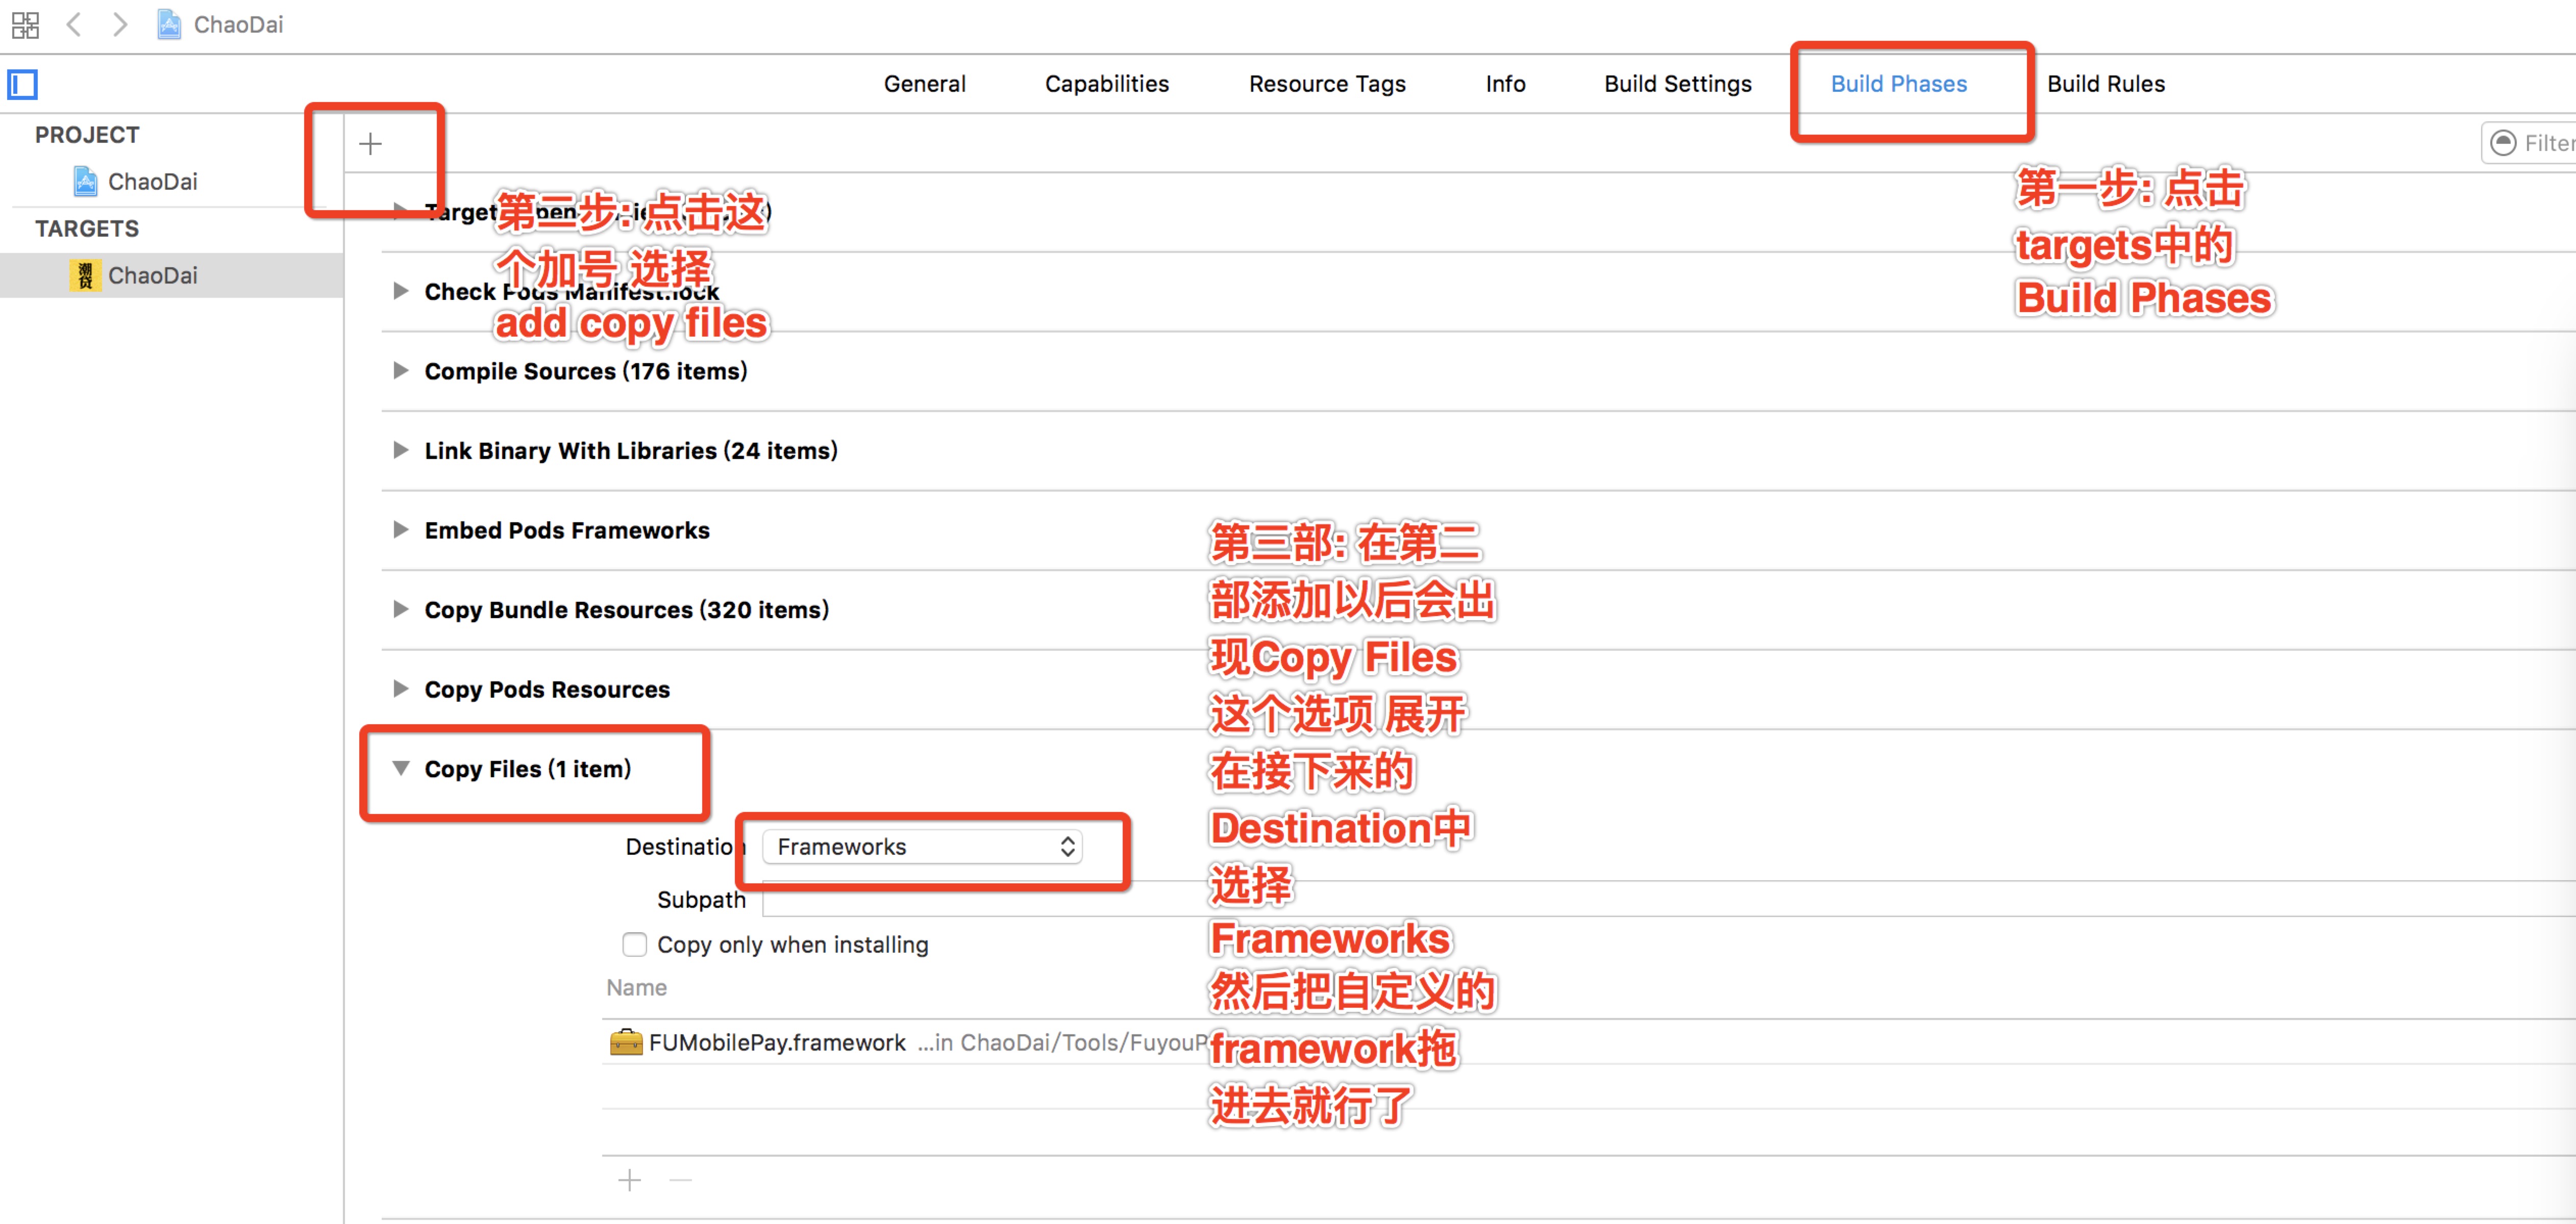Expand Copy Bundle Resources (320 items)

(401, 608)
